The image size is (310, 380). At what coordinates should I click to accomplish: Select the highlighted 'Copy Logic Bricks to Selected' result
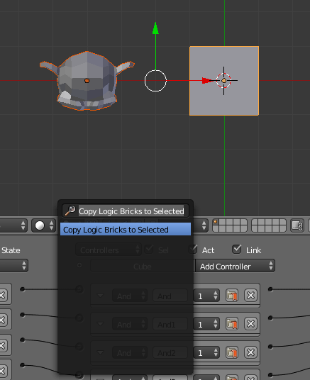(126, 229)
